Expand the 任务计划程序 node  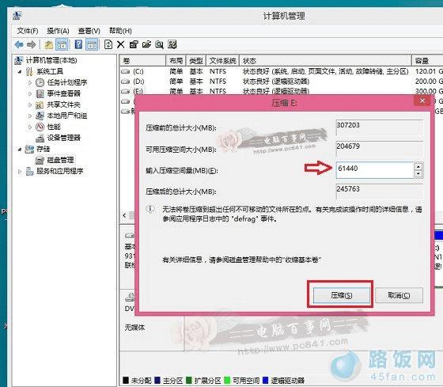[30, 82]
